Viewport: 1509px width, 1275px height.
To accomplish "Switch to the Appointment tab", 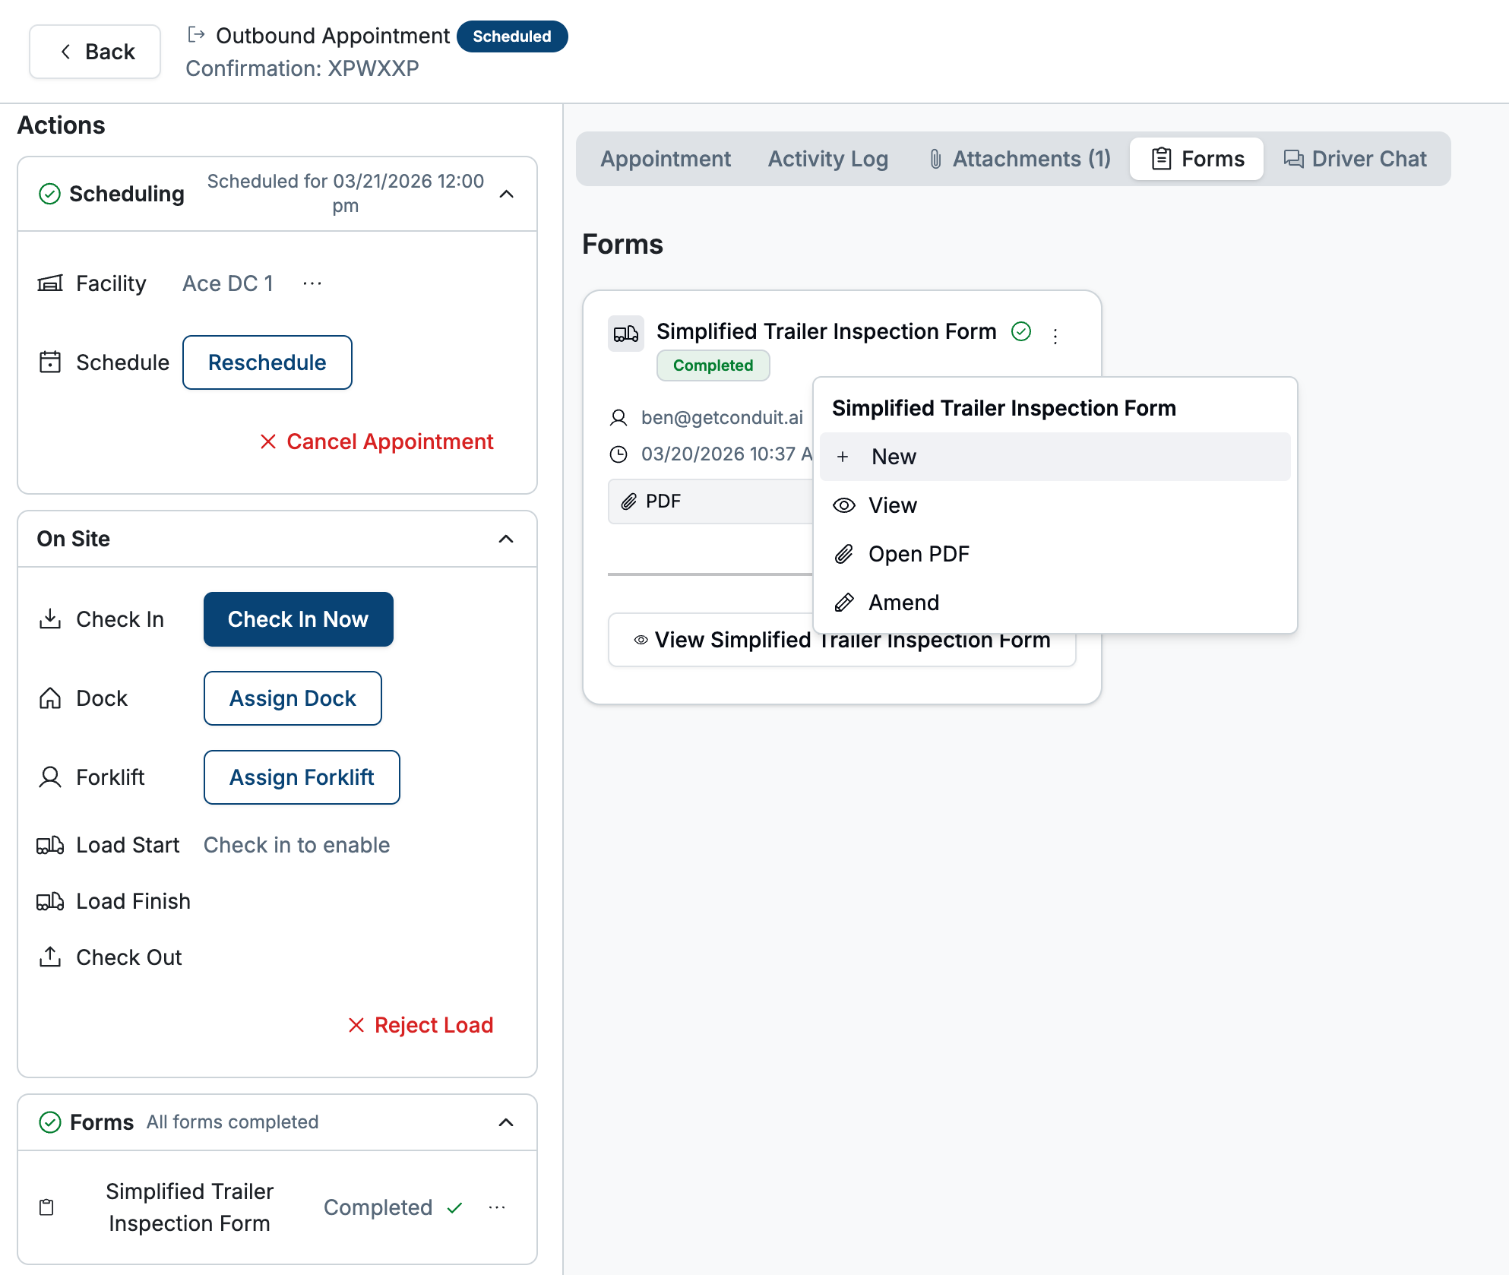I will click(666, 159).
